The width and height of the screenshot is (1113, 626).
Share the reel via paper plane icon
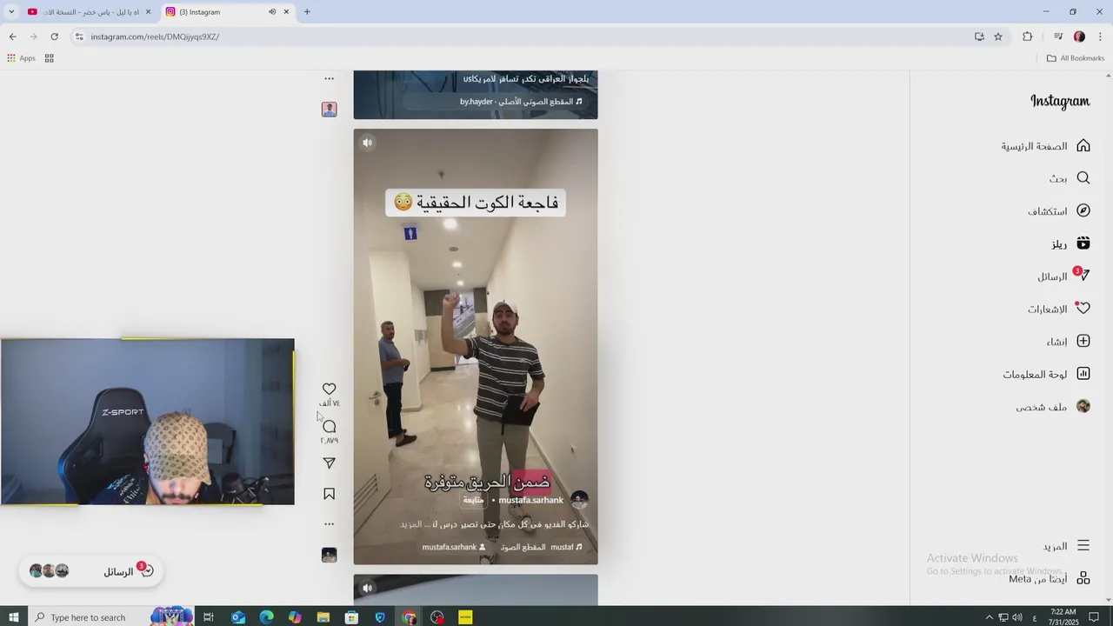(x=329, y=463)
